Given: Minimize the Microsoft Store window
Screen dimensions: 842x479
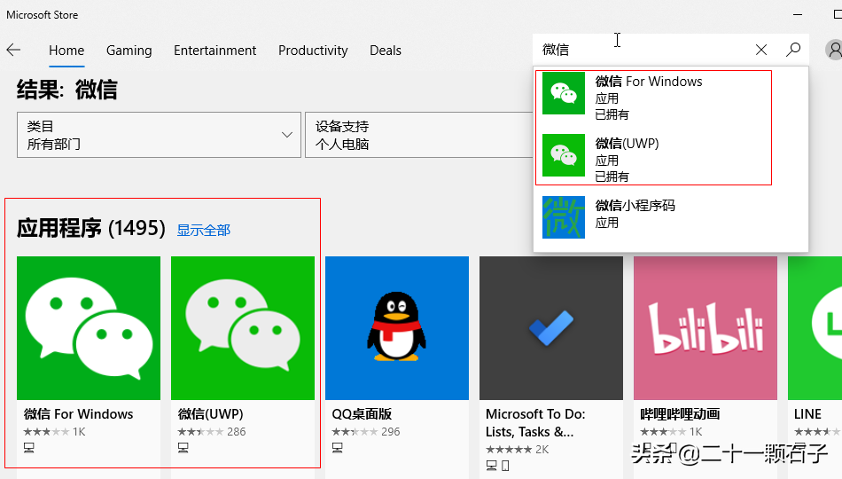Looking at the screenshot, I should pyautogui.click(x=798, y=14).
